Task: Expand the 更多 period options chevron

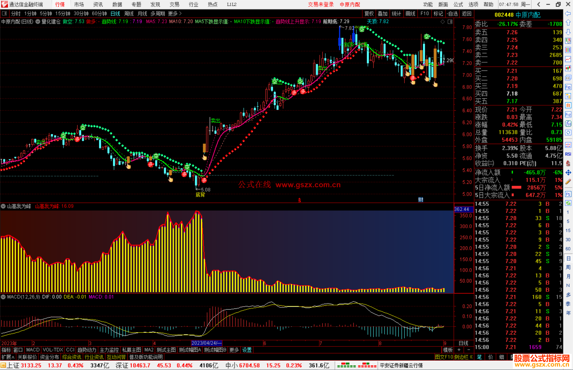Action: [x=181, y=14]
